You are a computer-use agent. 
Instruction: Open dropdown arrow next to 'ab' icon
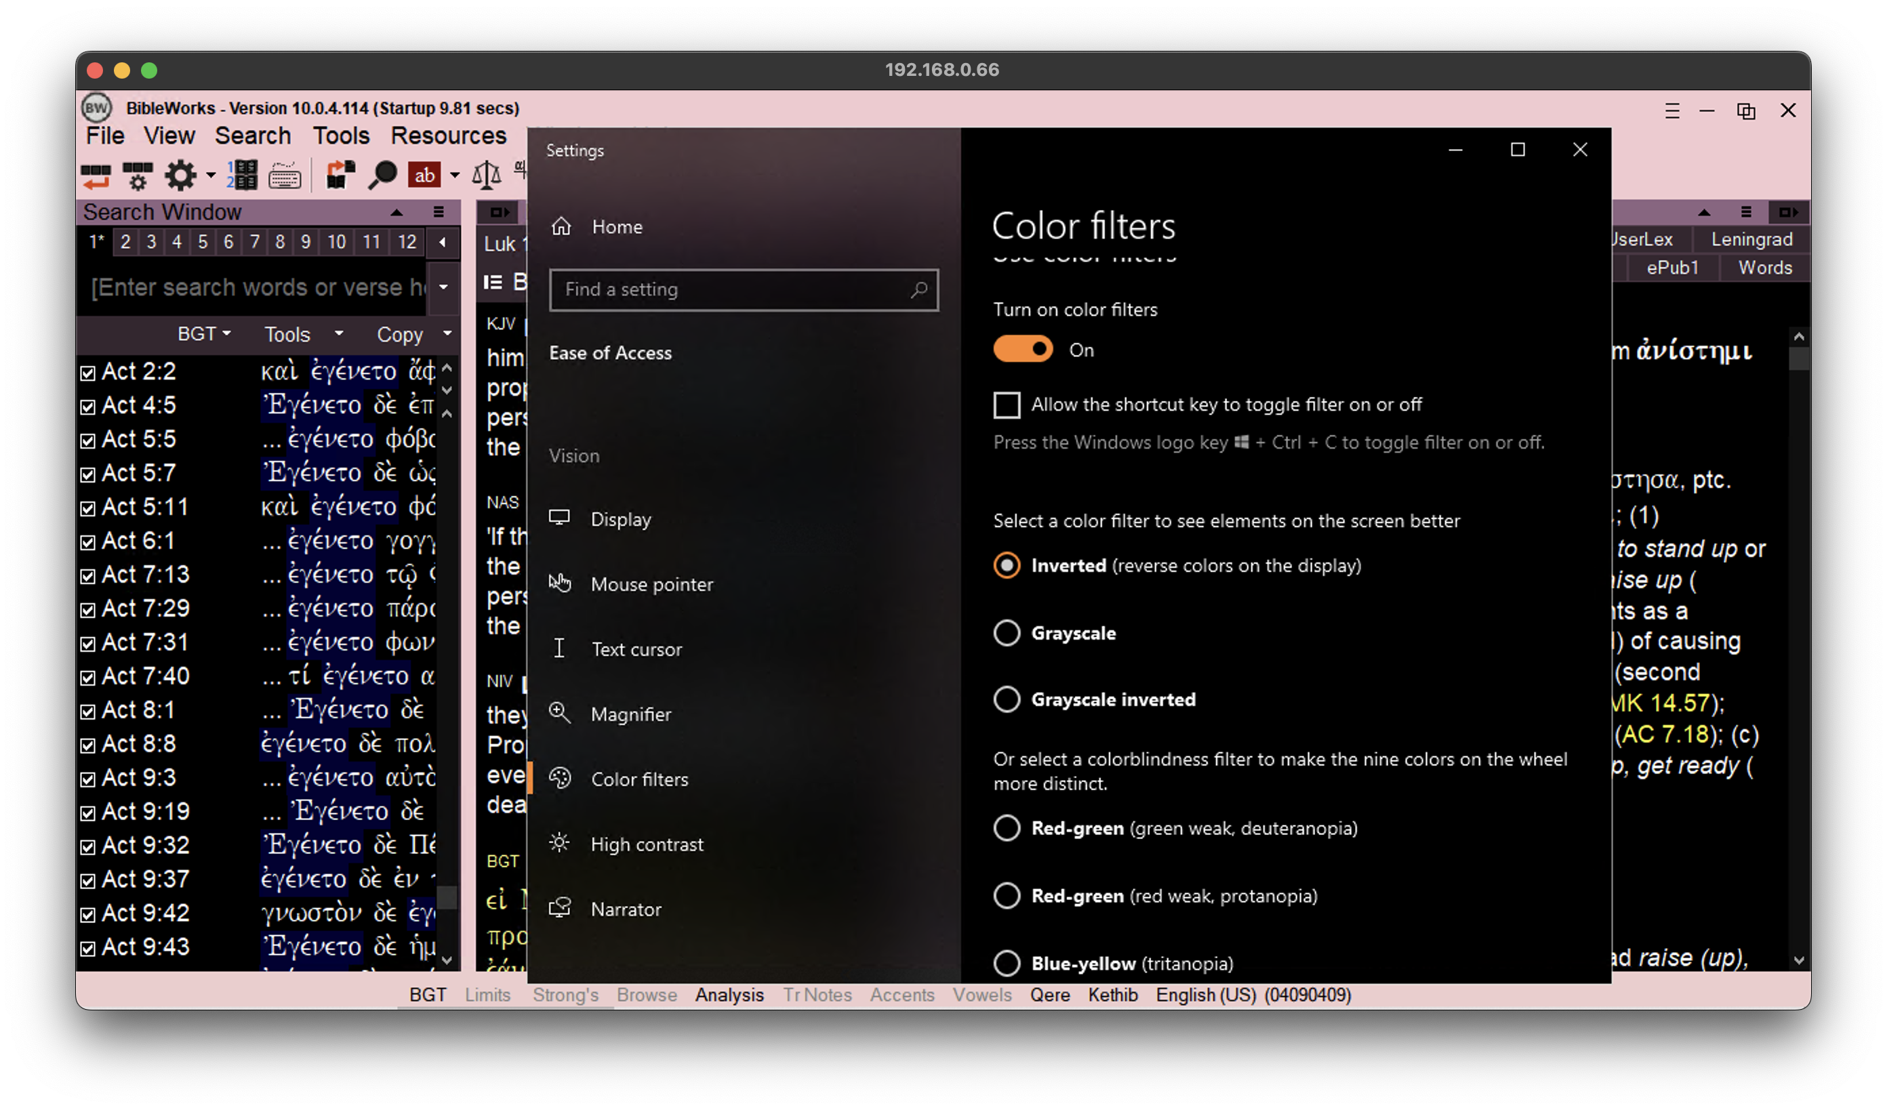click(455, 176)
